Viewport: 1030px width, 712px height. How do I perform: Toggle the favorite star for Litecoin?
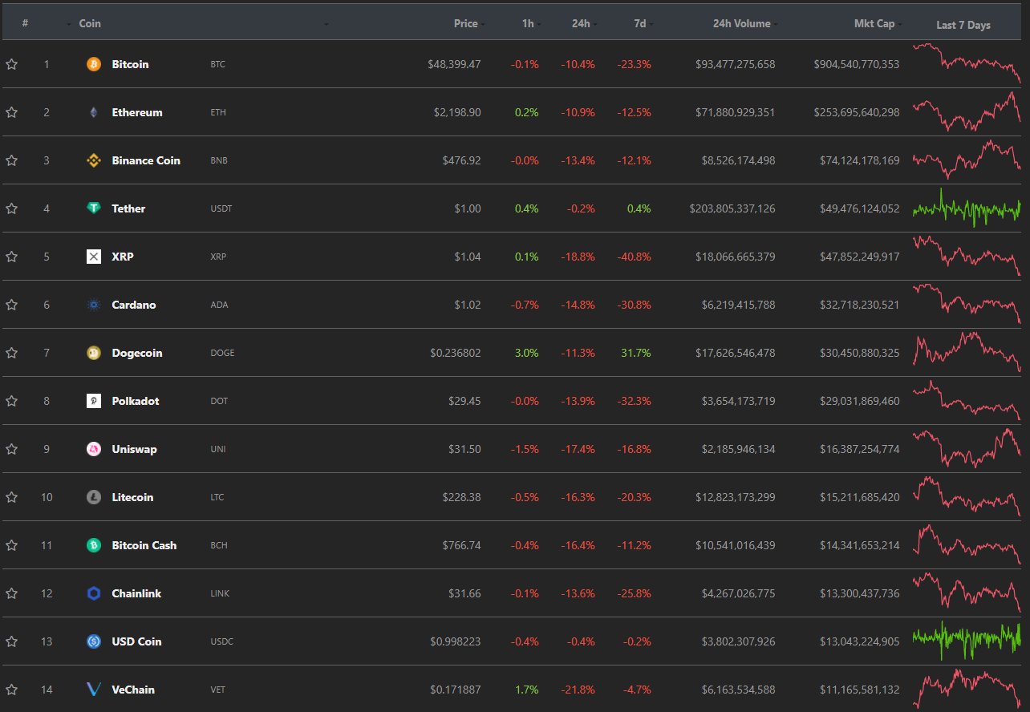point(12,497)
